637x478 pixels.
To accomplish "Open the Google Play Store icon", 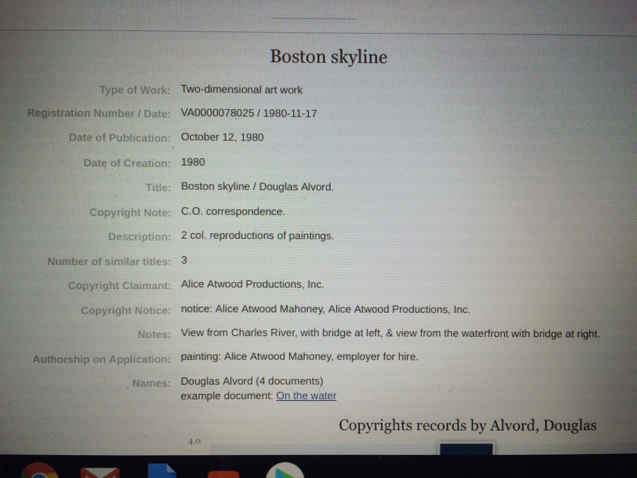I will pos(285,471).
